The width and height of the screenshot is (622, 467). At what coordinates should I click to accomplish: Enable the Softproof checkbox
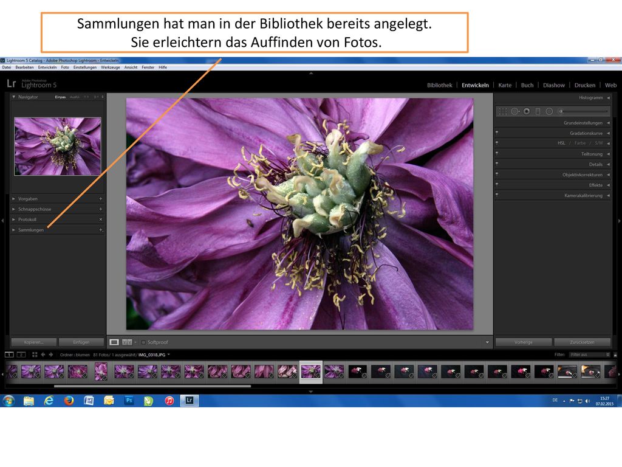pyautogui.click(x=143, y=342)
